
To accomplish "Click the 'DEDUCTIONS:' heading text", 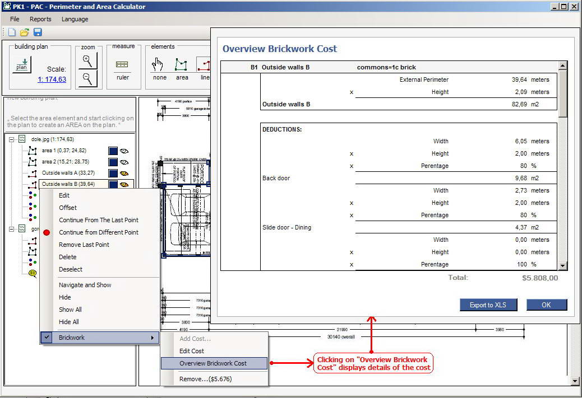I will pos(282,130).
